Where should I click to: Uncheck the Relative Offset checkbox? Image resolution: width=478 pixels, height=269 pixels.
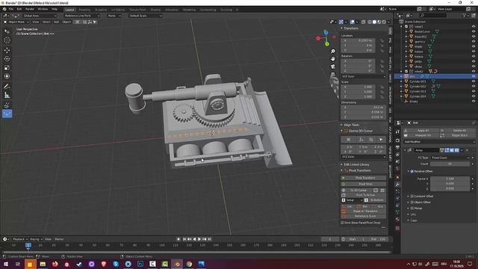412,171
